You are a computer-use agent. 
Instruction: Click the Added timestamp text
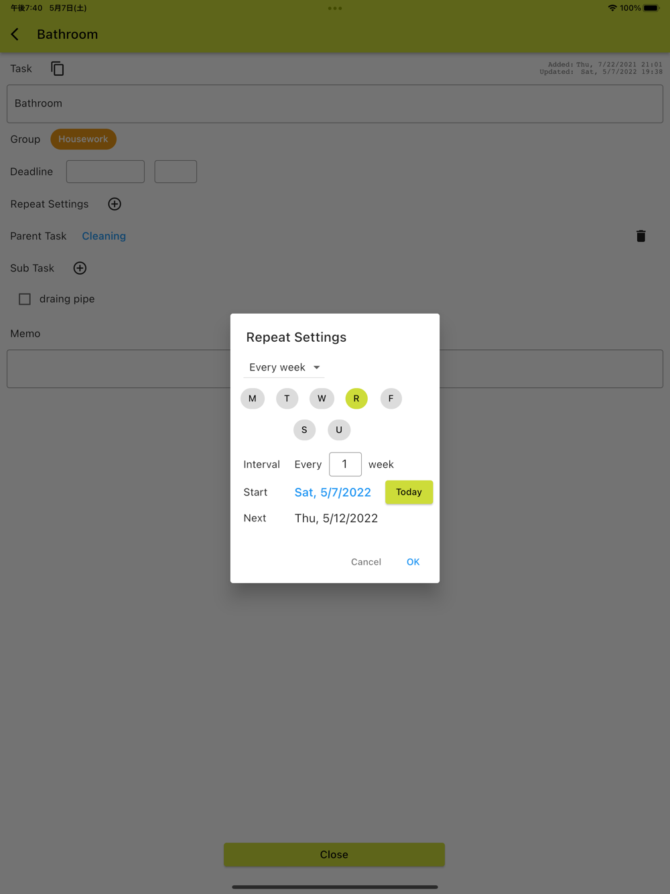[x=605, y=64]
